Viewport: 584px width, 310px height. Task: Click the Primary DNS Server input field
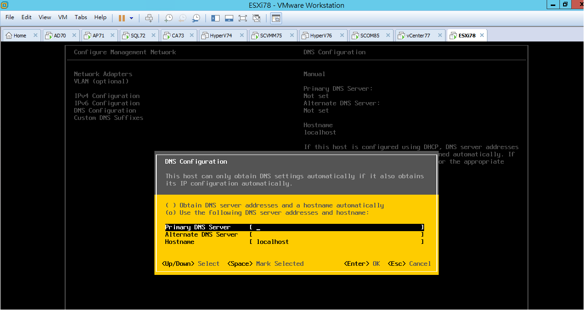(337, 227)
